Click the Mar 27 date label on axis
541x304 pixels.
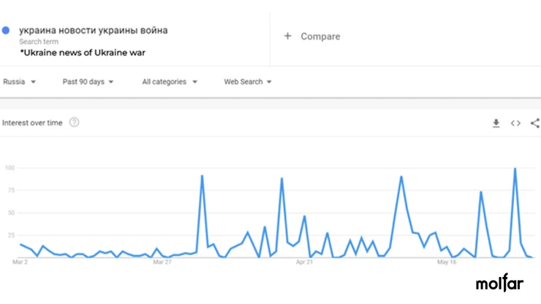point(162,262)
